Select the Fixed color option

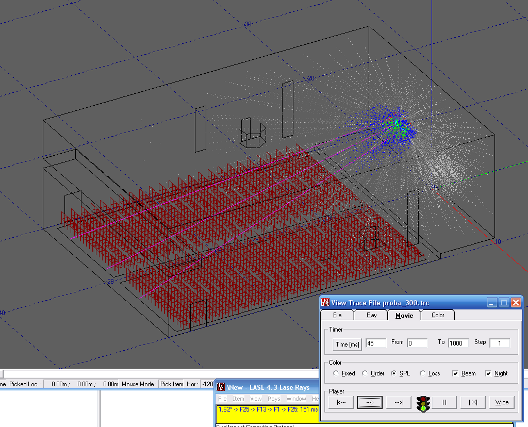(x=344, y=373)
